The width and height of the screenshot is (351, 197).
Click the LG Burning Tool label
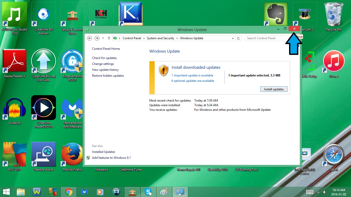coord(247,170)
